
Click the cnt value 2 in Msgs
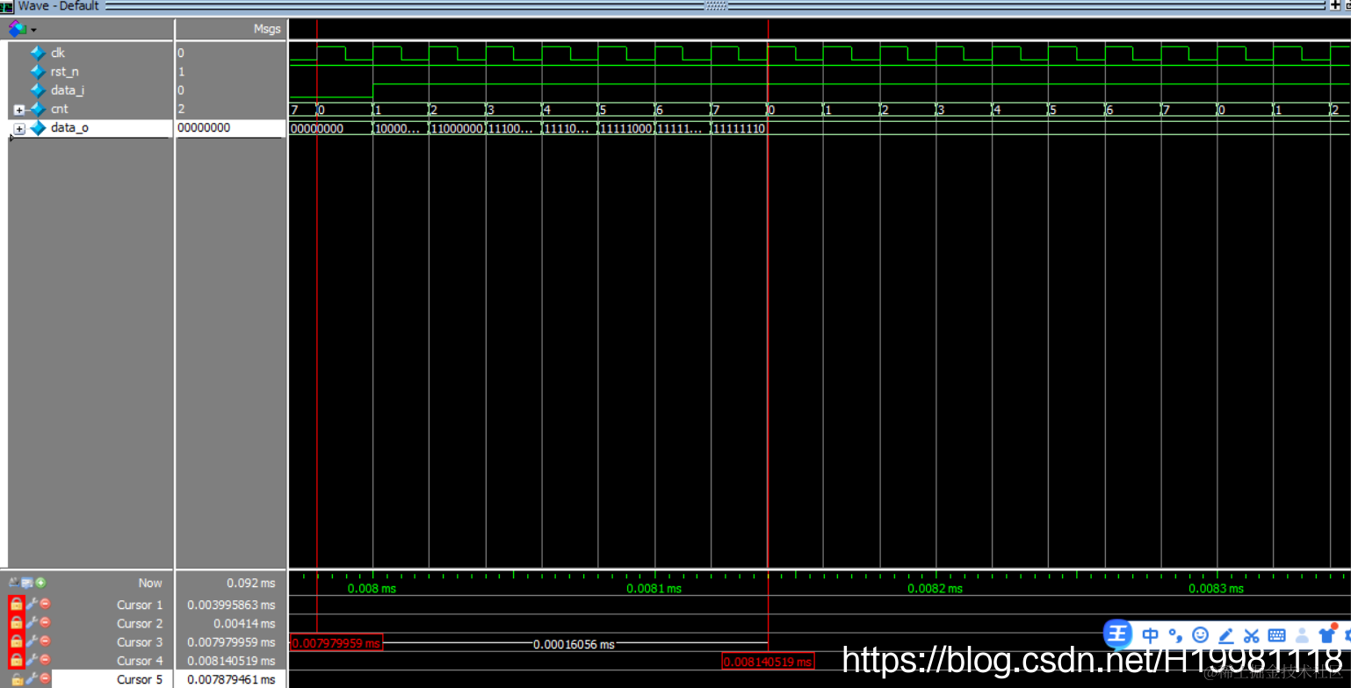pyautogui.click(x=181, y=109)
